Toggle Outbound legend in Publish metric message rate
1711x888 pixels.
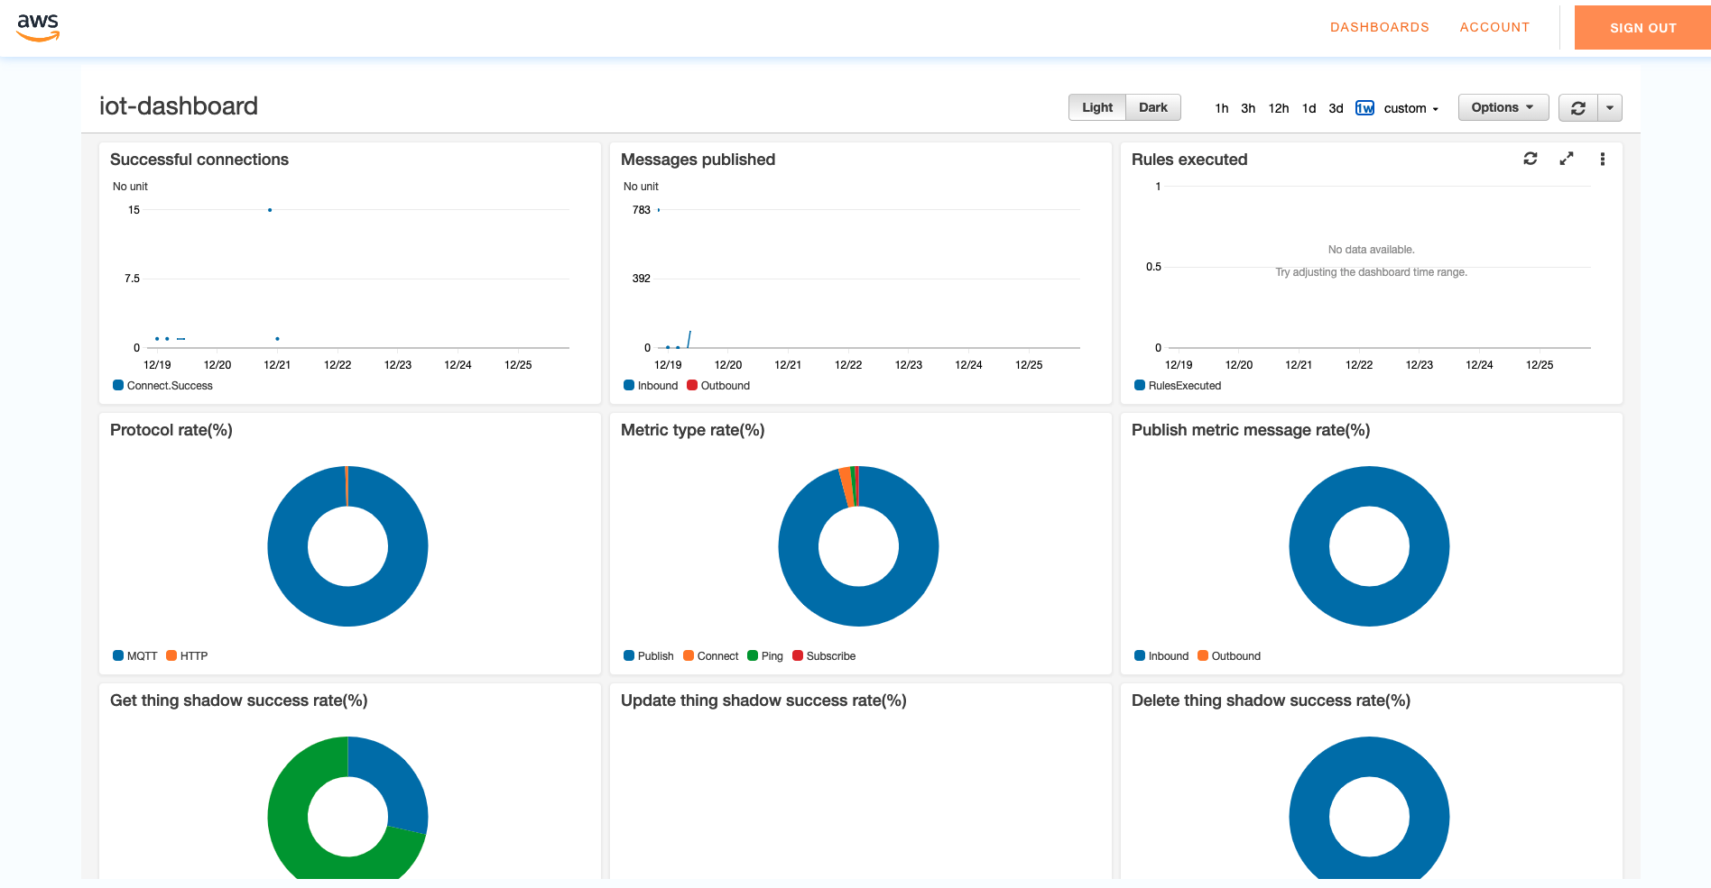pos(1229,655)
